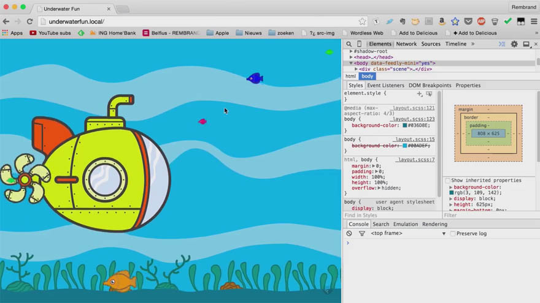Enable Preserve log checkbox
540x303 pixels.
[453, 233]
